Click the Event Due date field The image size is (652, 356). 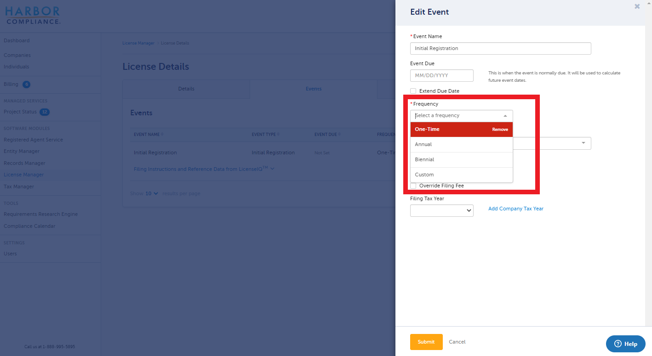(441, 75)
